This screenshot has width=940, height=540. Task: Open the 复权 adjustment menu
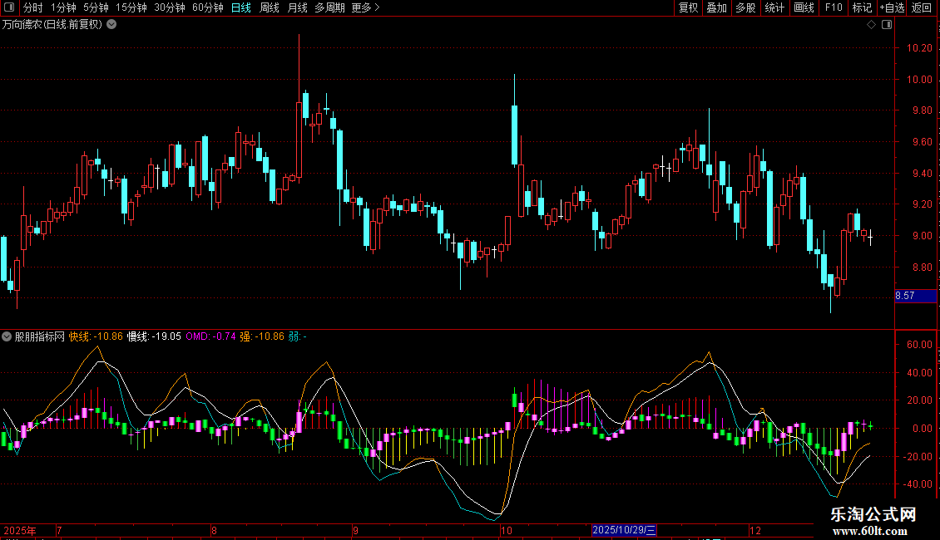[x=688, y=7]
